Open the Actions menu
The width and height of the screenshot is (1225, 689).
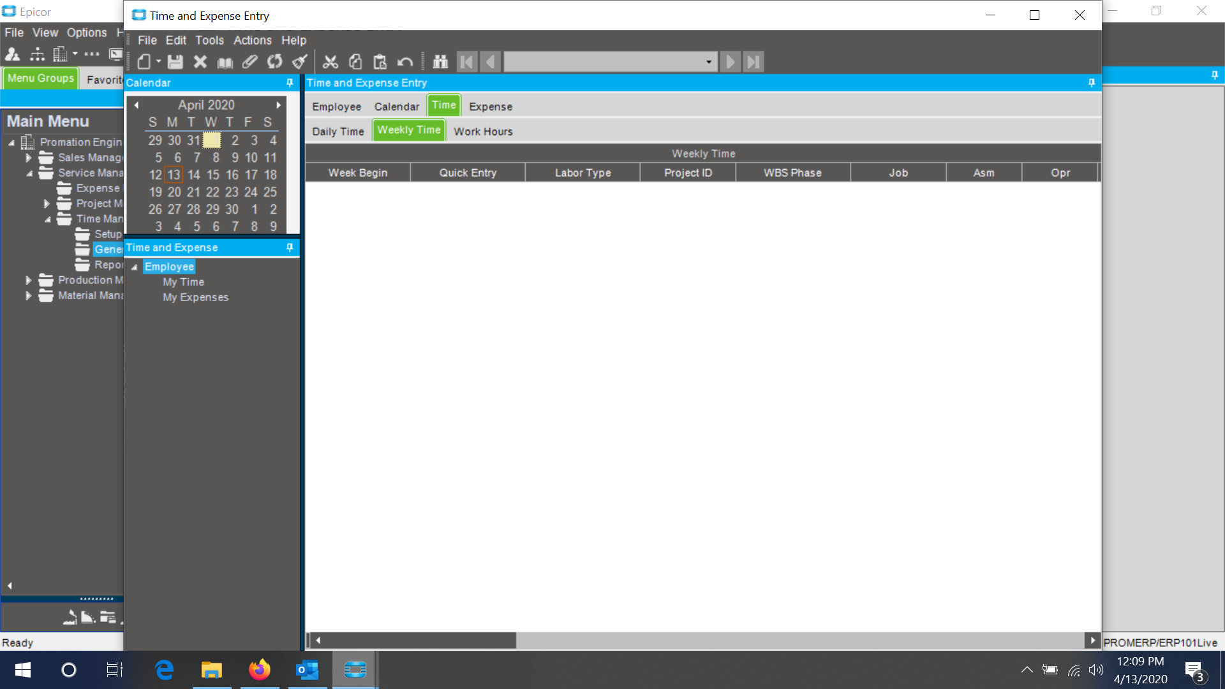pos(253,40)
